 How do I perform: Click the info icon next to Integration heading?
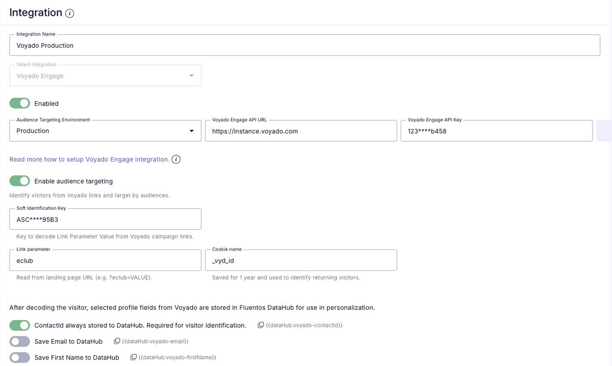pos(70,13)
